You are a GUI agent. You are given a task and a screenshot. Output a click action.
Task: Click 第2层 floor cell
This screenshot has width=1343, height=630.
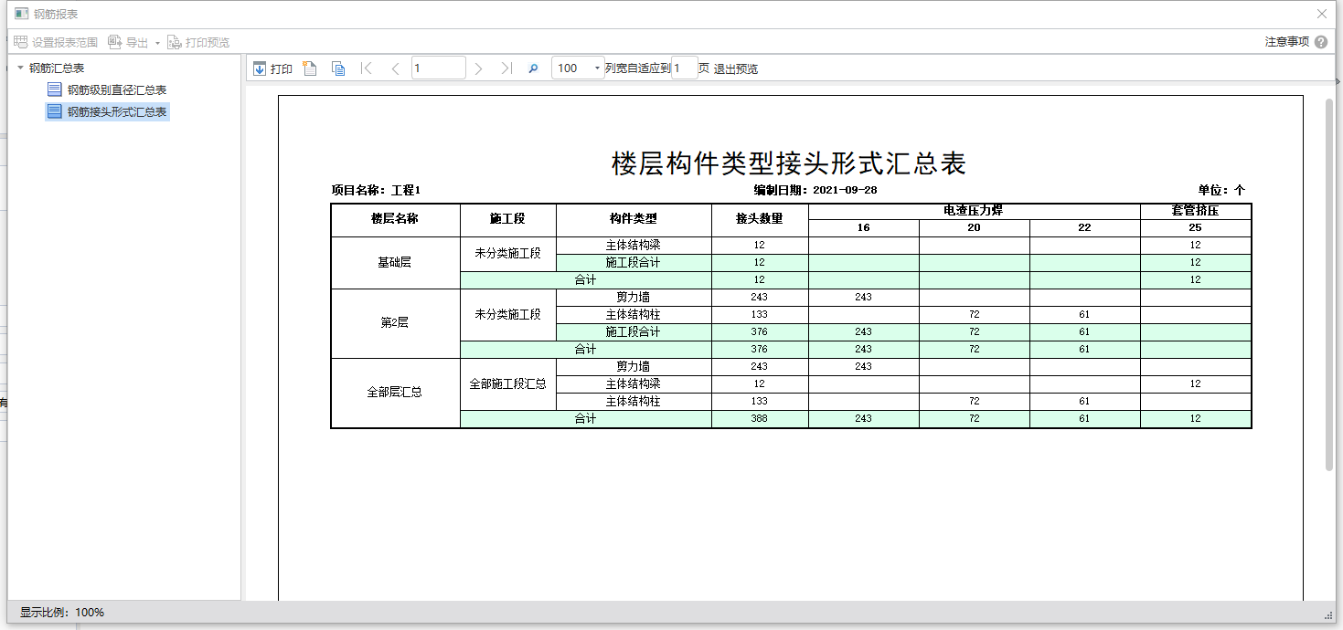tap(395, 323)
